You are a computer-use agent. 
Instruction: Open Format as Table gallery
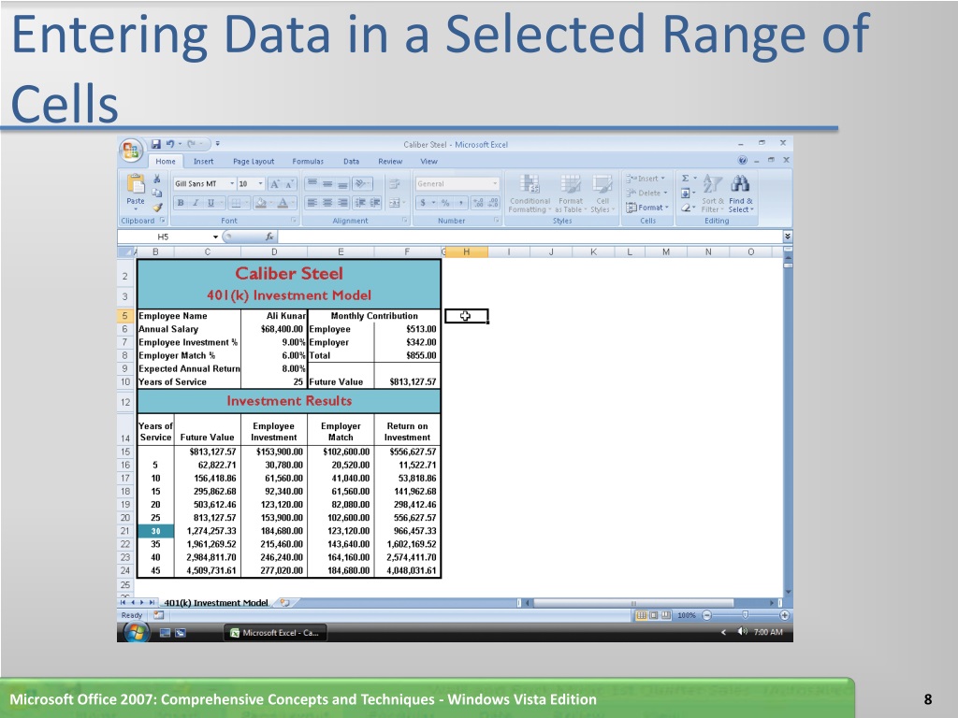pos(571,194)
